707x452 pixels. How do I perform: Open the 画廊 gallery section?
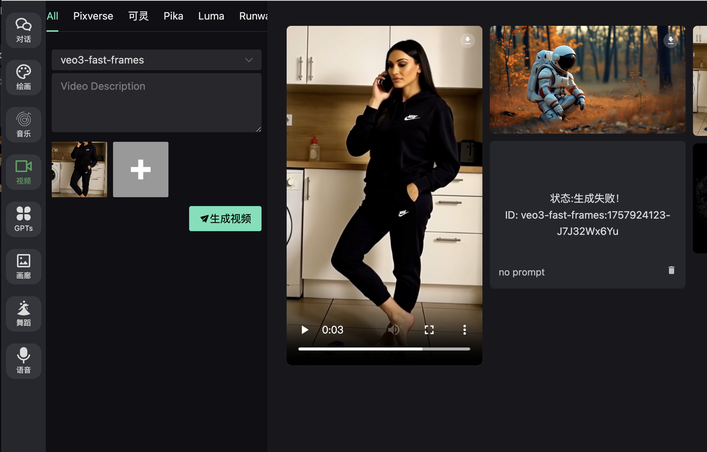click(23, 267)
